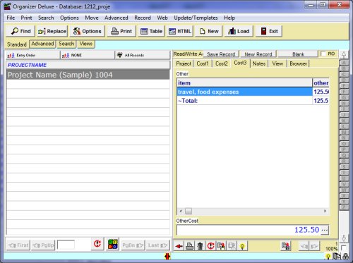This screenshot has height=263, width=353.
Task: Click the Load toolbar button
Action: pos(239,31)
